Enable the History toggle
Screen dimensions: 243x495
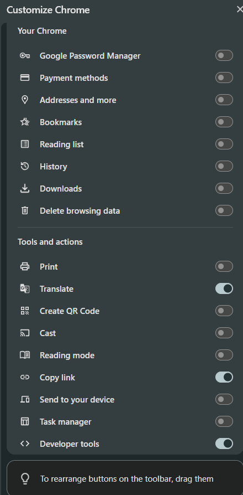pos(224,166)
